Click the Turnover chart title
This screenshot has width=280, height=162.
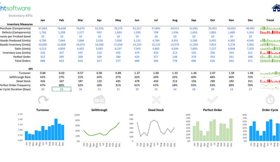point(43,110)
